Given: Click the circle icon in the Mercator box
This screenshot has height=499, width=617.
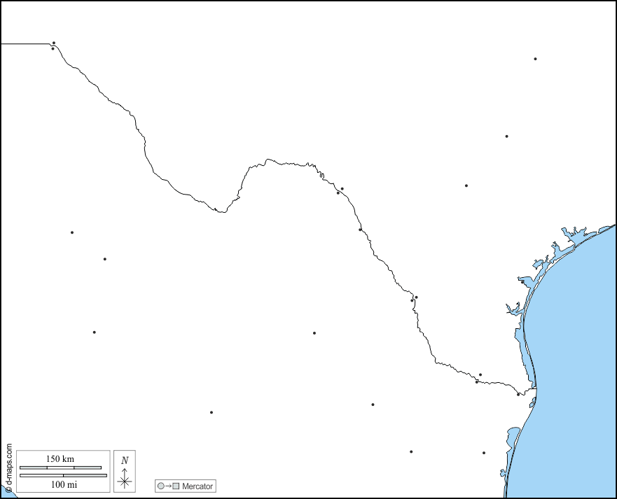Looking at the screenshot, I should 161,486.
